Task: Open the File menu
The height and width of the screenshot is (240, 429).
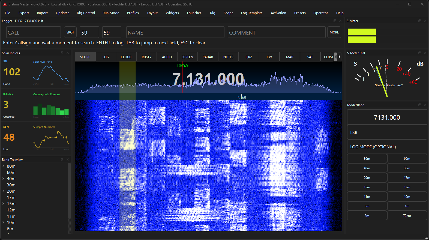Action: (x=8, y=13)
